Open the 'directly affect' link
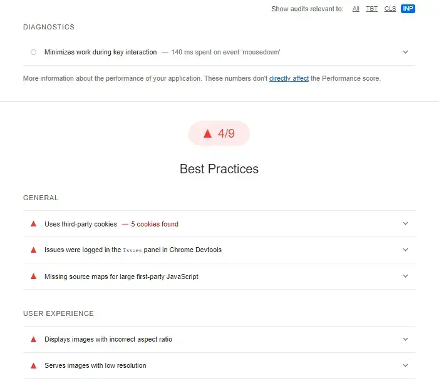Viewport: 439px width, 386px height. (x=289, y=79)
